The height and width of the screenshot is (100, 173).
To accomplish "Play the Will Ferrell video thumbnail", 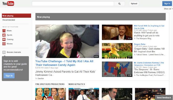I will (117, 32).
